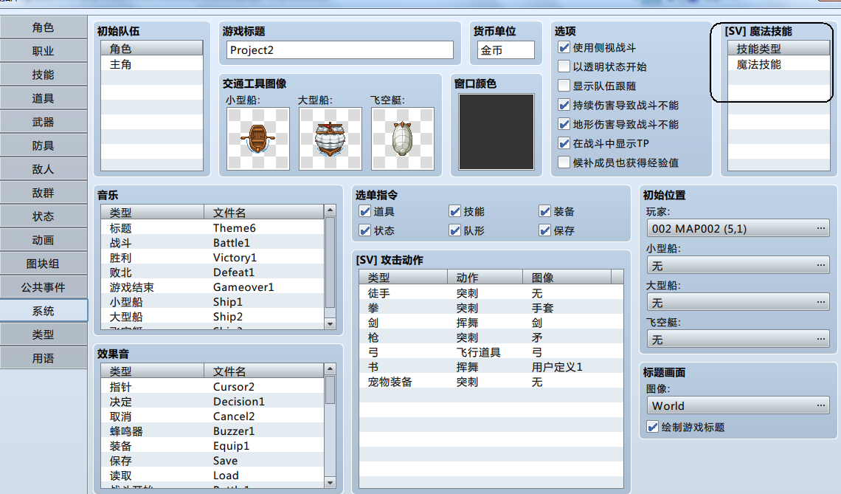Select 取消 Cancel2 sound row

pyautogui.click(x=212, y=416)
